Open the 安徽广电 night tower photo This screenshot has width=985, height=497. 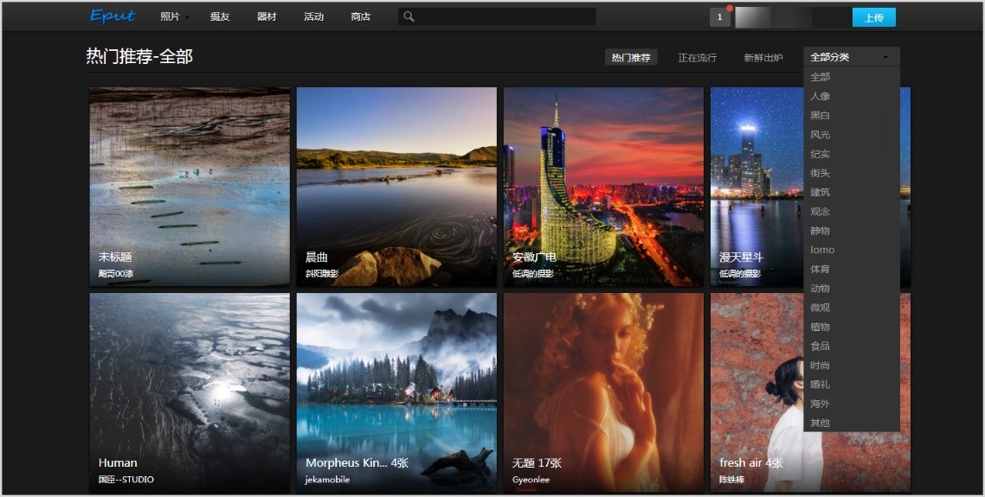[603, 187]
